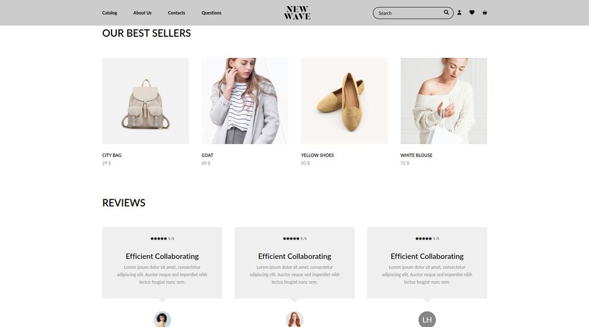
Task: Click the curly-haired reviewer avatar
Action: point(163,319)
